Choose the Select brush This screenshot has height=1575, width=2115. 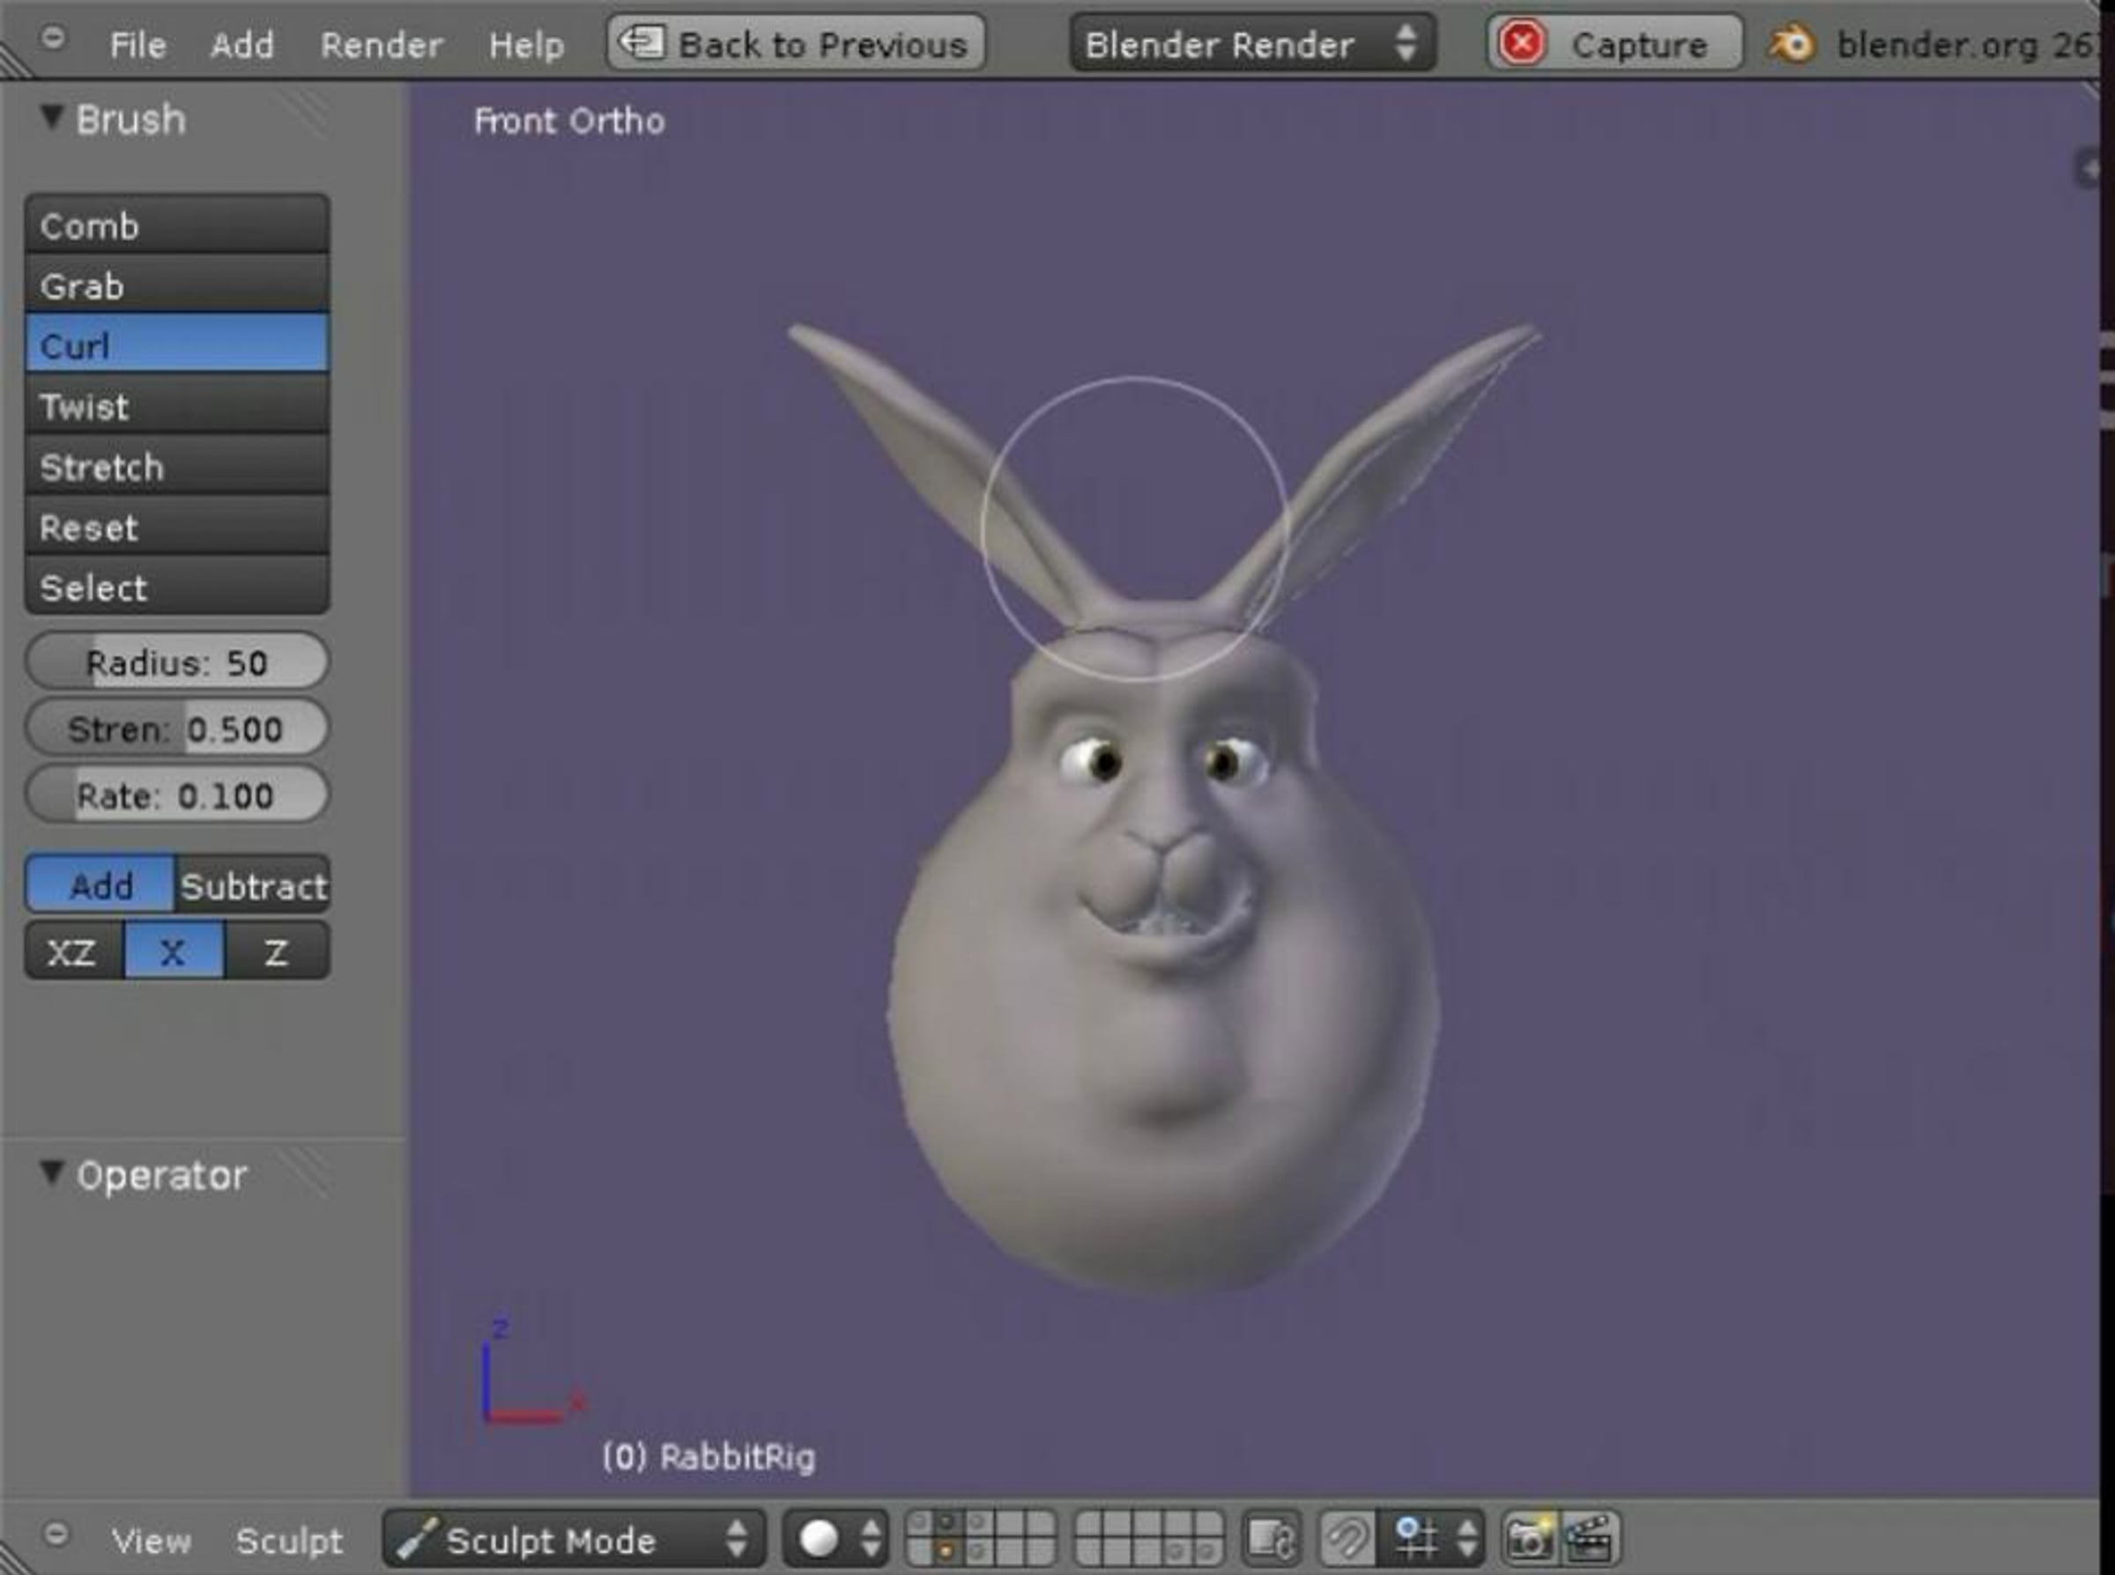(177, 587)
